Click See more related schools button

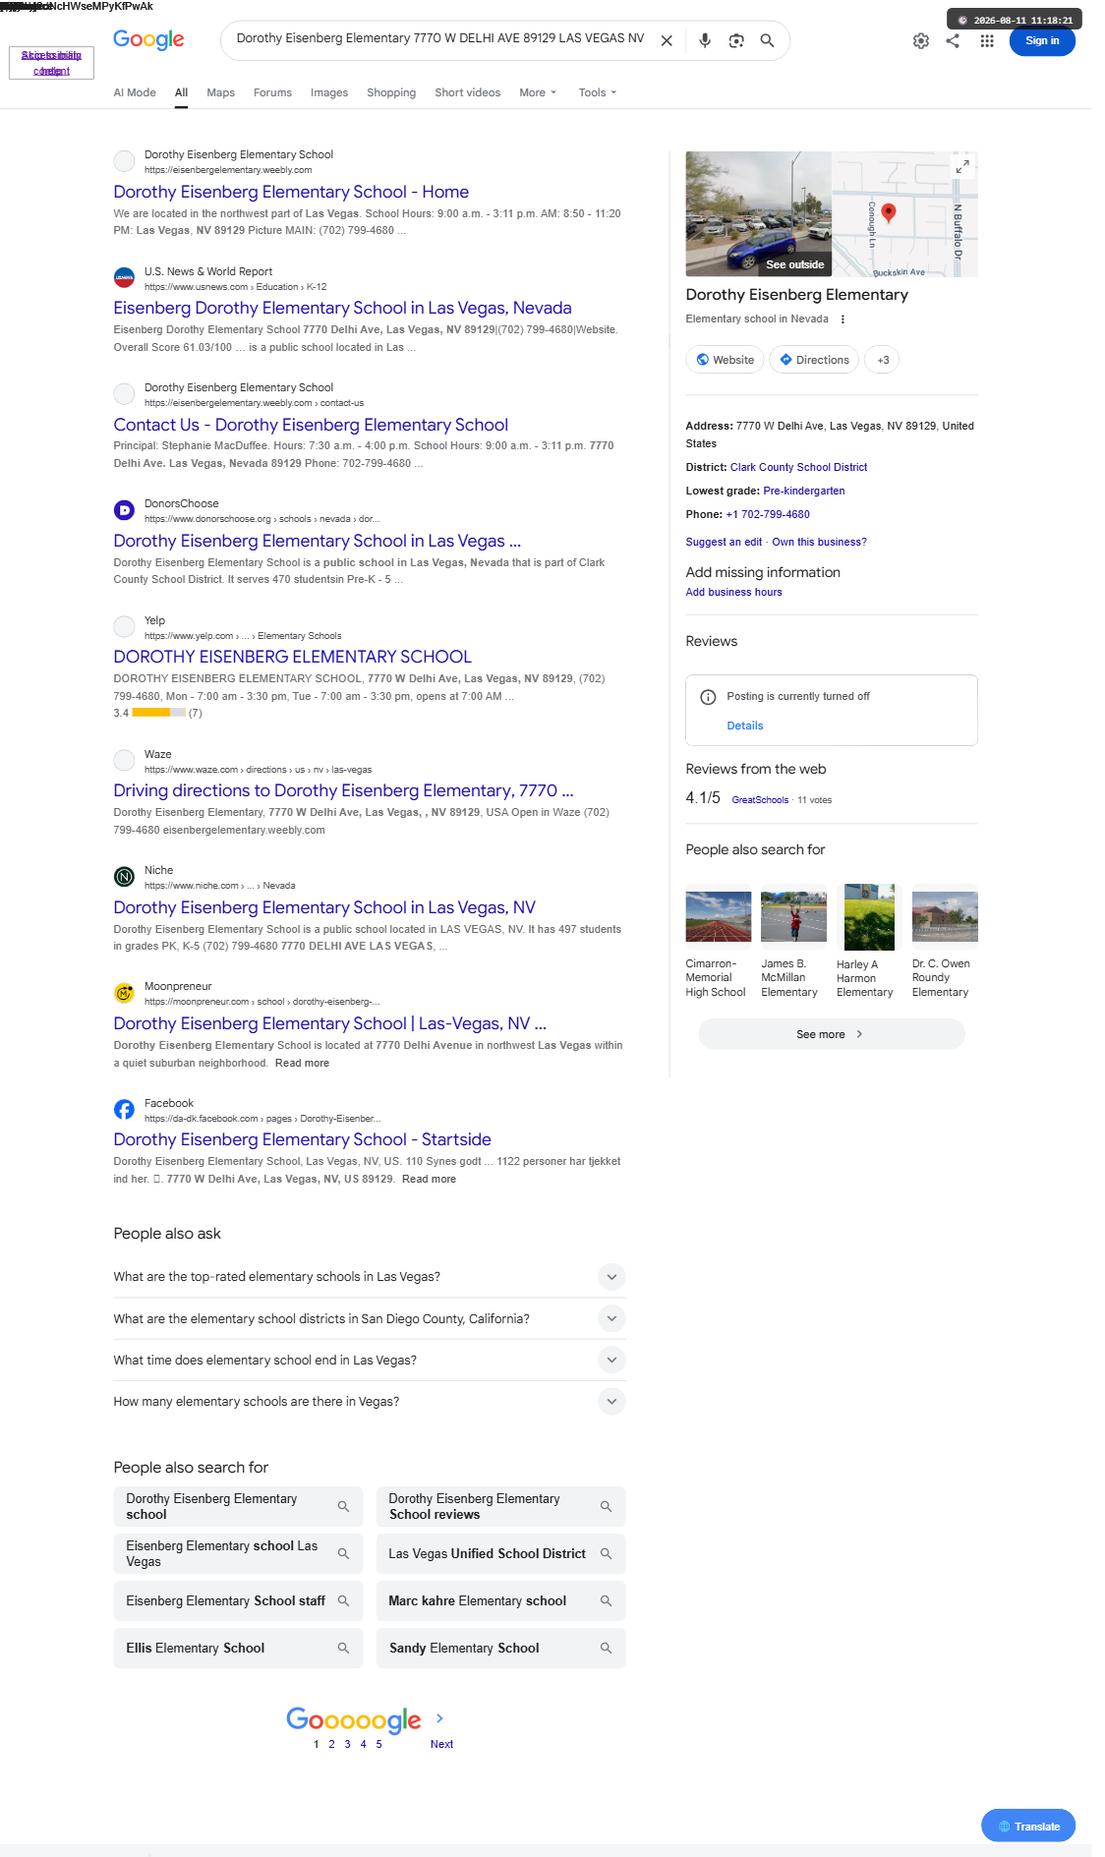click(x=832, y=1034)
